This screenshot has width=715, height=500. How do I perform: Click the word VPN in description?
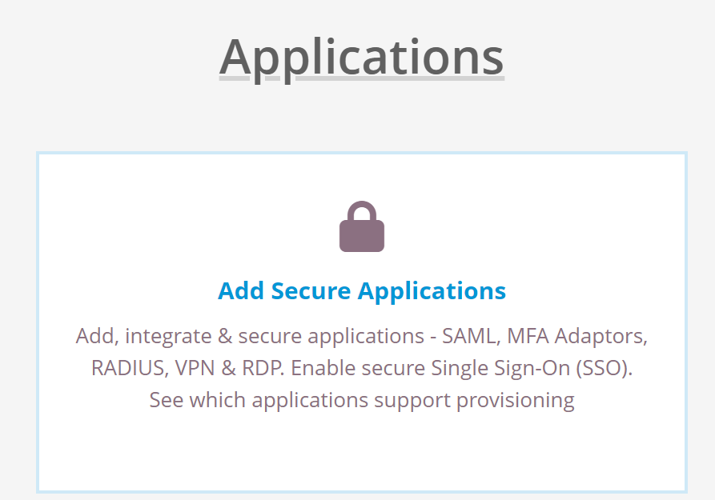coord(195,368)
